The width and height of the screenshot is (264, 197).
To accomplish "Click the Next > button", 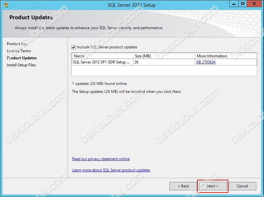I will (213, 186).
